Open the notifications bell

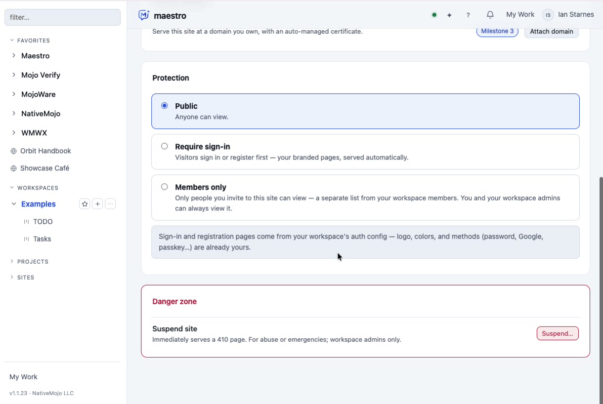click(x=490, y=15)
